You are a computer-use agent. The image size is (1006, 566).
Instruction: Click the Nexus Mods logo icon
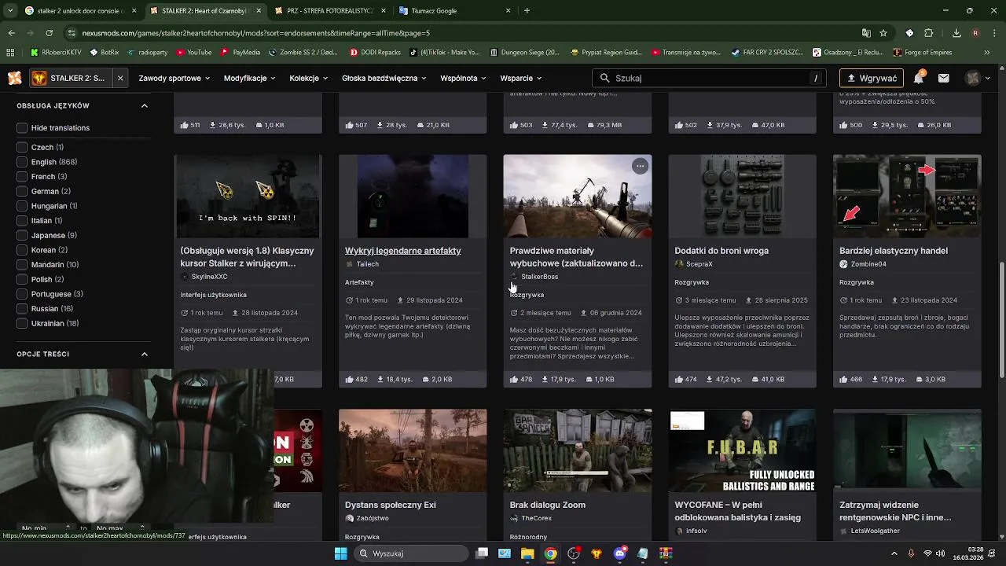coord(14,78)
